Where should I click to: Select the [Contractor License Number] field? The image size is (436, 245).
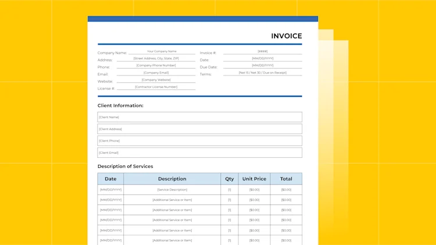[156, 87]
